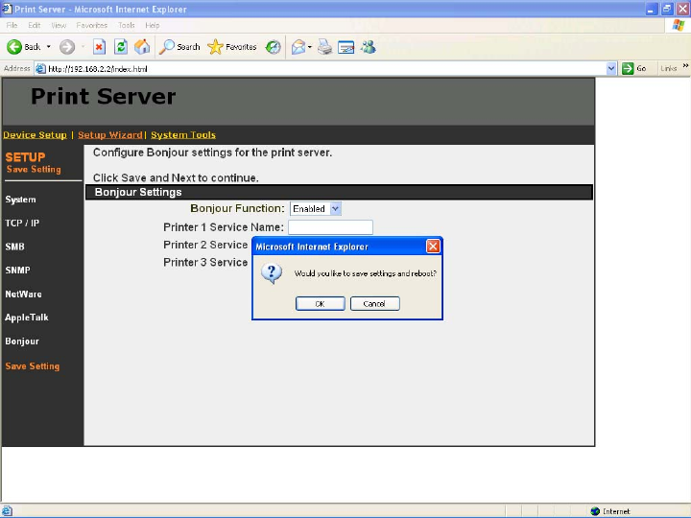691x518 pixels.
Task: Click the Forward arrow icon
Action: tap(67, 47)
